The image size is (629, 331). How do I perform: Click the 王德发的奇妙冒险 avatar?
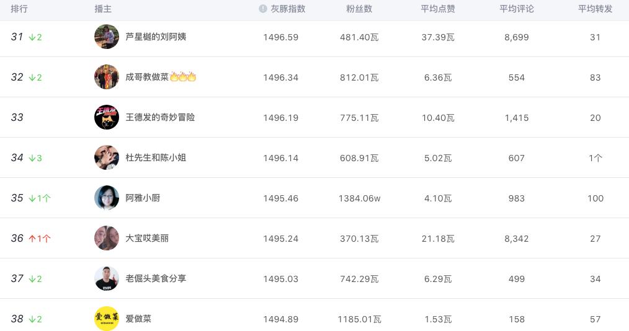(x=107, y=117)
